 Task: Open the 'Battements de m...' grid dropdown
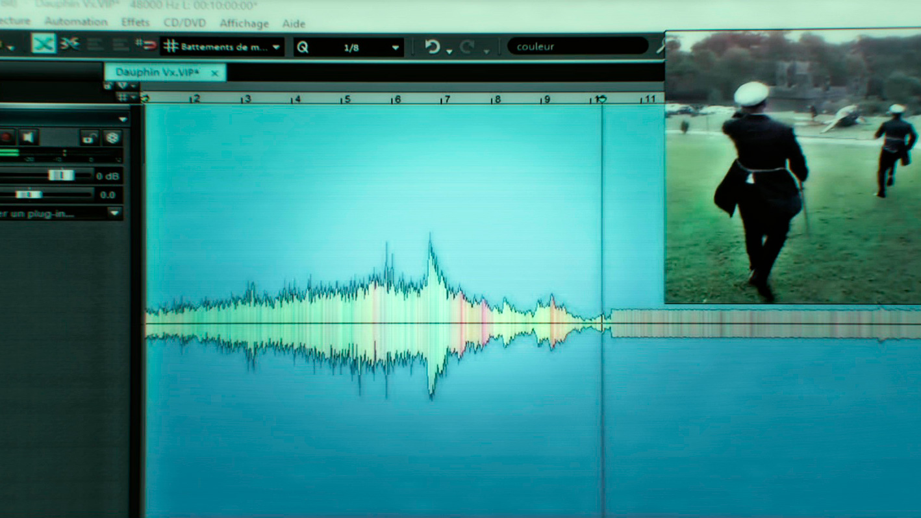pyautogui.click(x=276, y=47)
